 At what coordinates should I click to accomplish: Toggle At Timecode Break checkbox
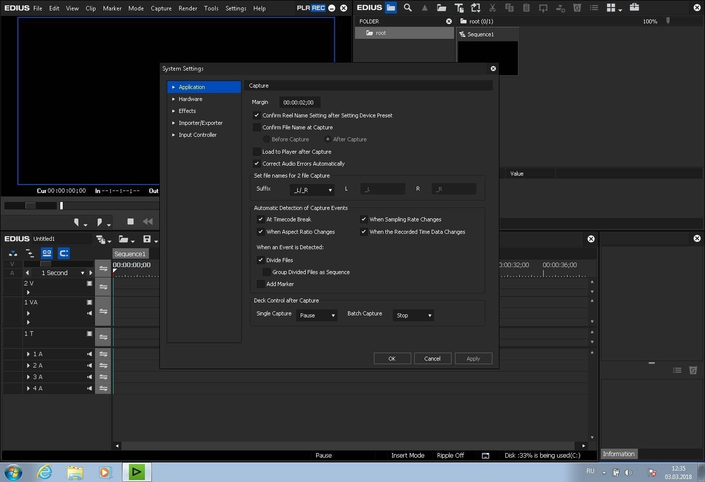pyautogui.click(x=260, y=219)
